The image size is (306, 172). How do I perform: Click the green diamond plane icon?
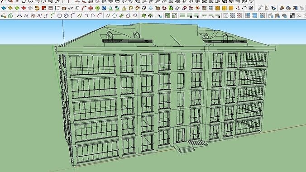[x=17, y=8]
